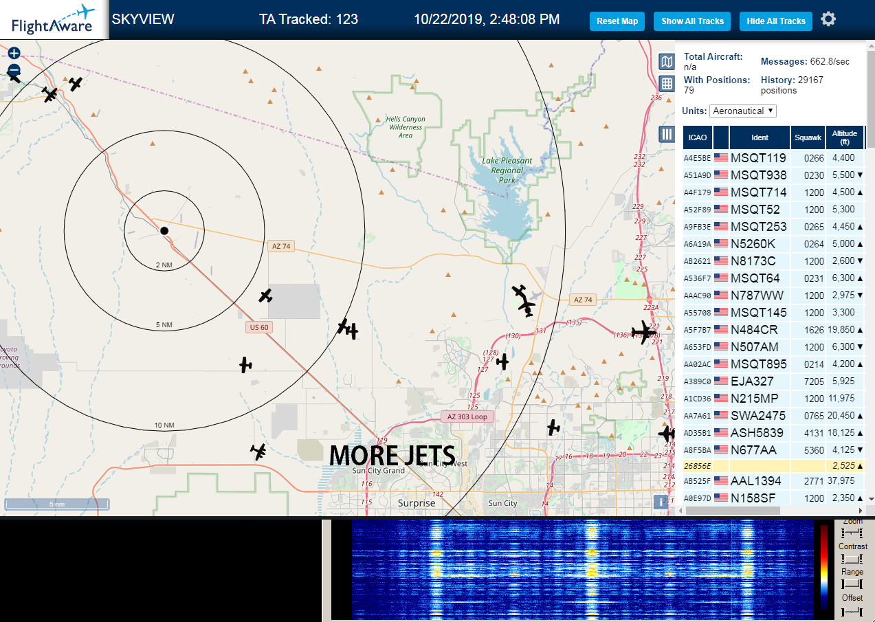Adjust the Offset slider in spectrum panel
The width and height of the screenshot is (875, 622).
[852, 610]
